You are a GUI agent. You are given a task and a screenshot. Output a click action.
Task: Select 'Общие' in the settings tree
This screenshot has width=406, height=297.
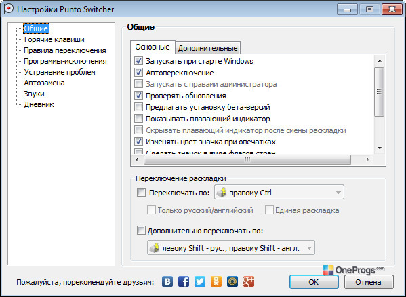pos(36,28)
